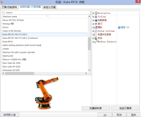This screenshot has width=141, height=117.
Task: Click the horizontal scroll left arrow
Action: coord(3,73)
